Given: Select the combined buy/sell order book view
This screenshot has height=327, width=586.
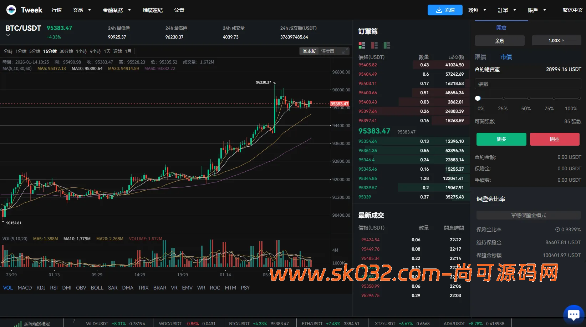Looking at the screenshot, I should [x=362, y=45].
